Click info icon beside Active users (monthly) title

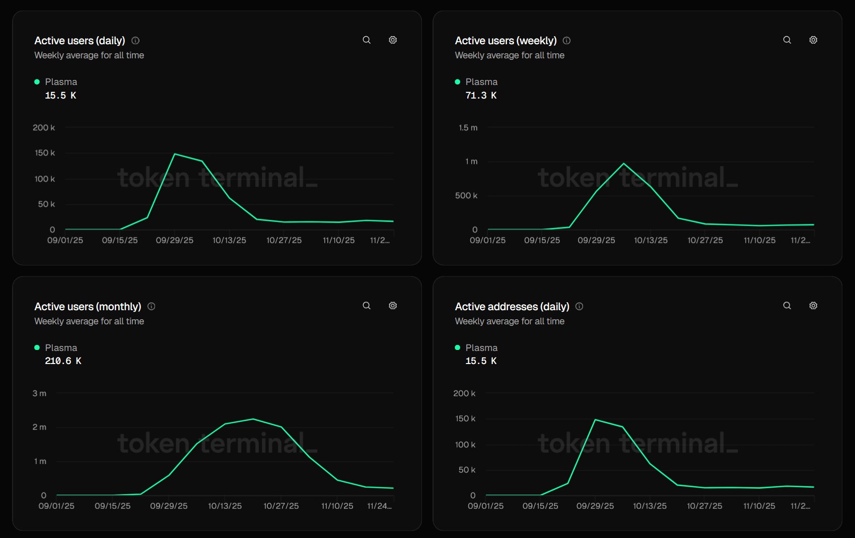(151, 306)
